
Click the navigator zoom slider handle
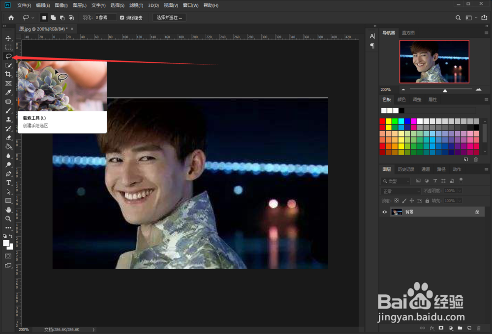click(445, 90)
